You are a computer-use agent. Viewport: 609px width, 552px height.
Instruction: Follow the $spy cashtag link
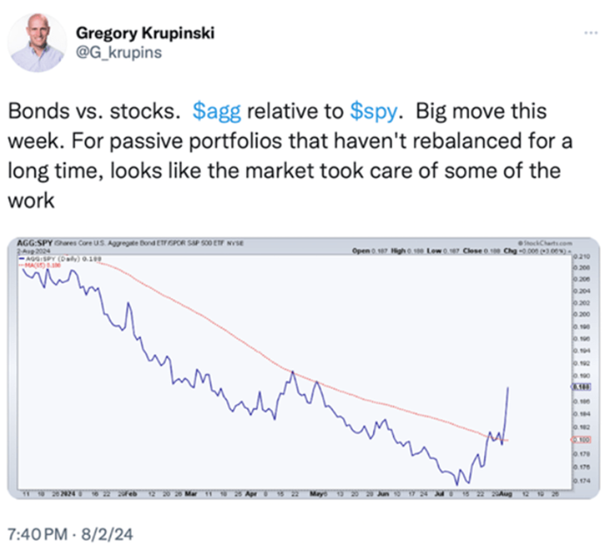[374, 111]
